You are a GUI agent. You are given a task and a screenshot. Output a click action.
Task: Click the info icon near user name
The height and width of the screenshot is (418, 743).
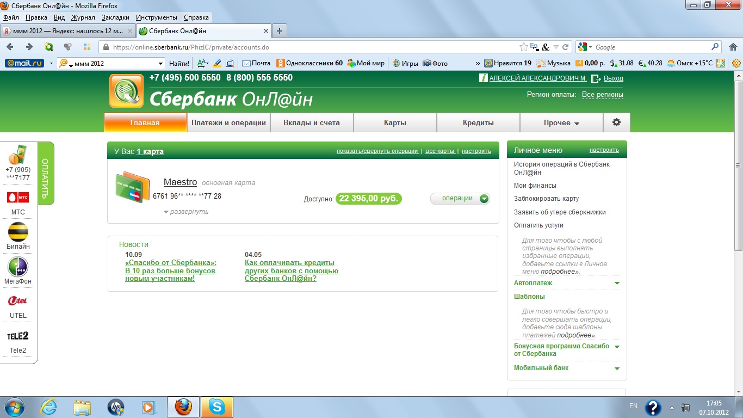[x=483, y=78]
